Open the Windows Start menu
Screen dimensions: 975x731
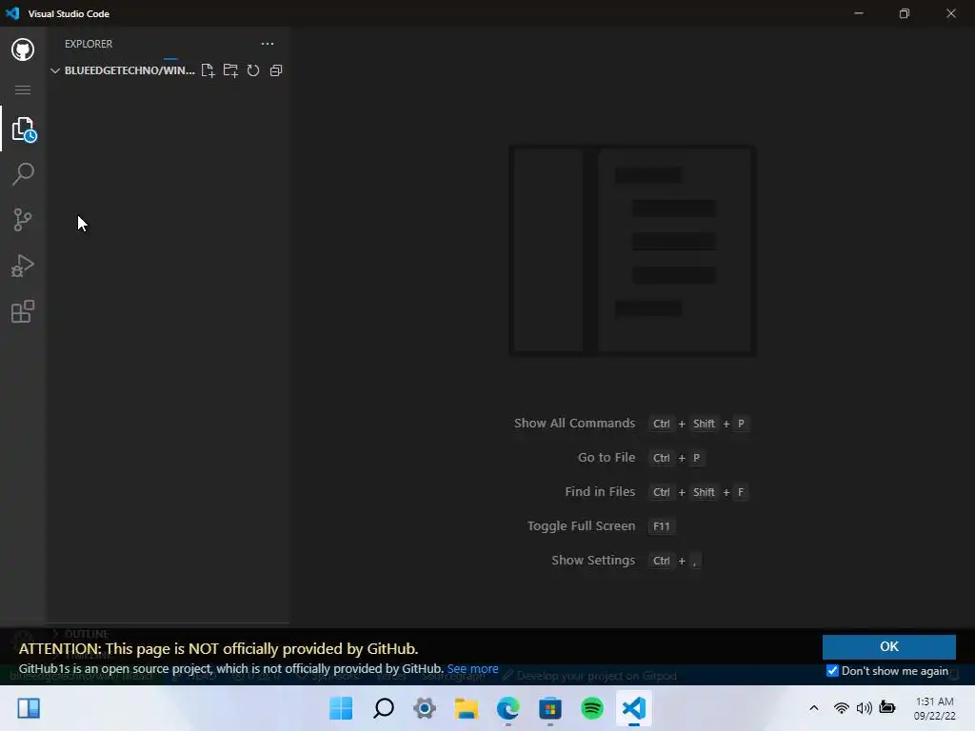click(x=341, y=708)
